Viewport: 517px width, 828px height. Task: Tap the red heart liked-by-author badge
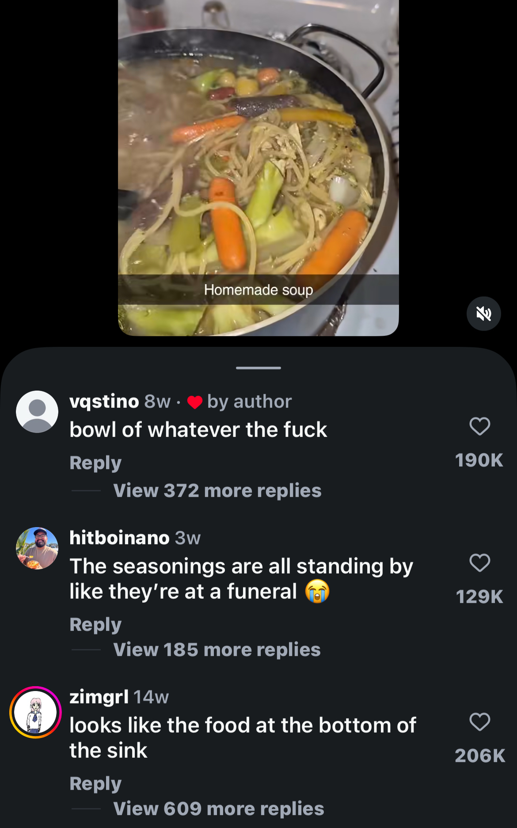195,402
